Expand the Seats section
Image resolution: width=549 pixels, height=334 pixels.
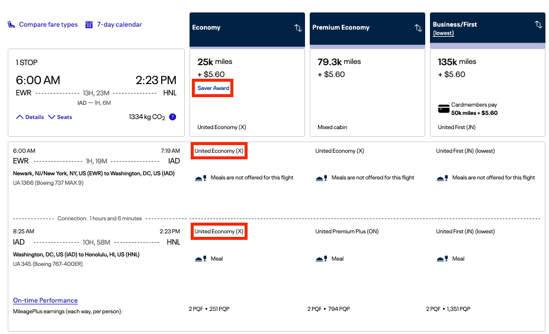pos(60,117)
